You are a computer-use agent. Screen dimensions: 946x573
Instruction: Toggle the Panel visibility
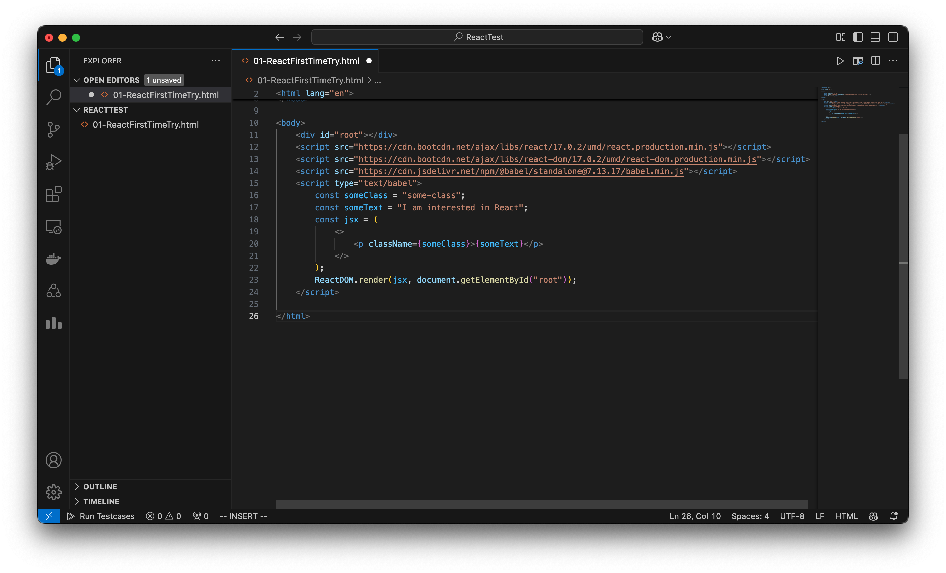[875, 37]
